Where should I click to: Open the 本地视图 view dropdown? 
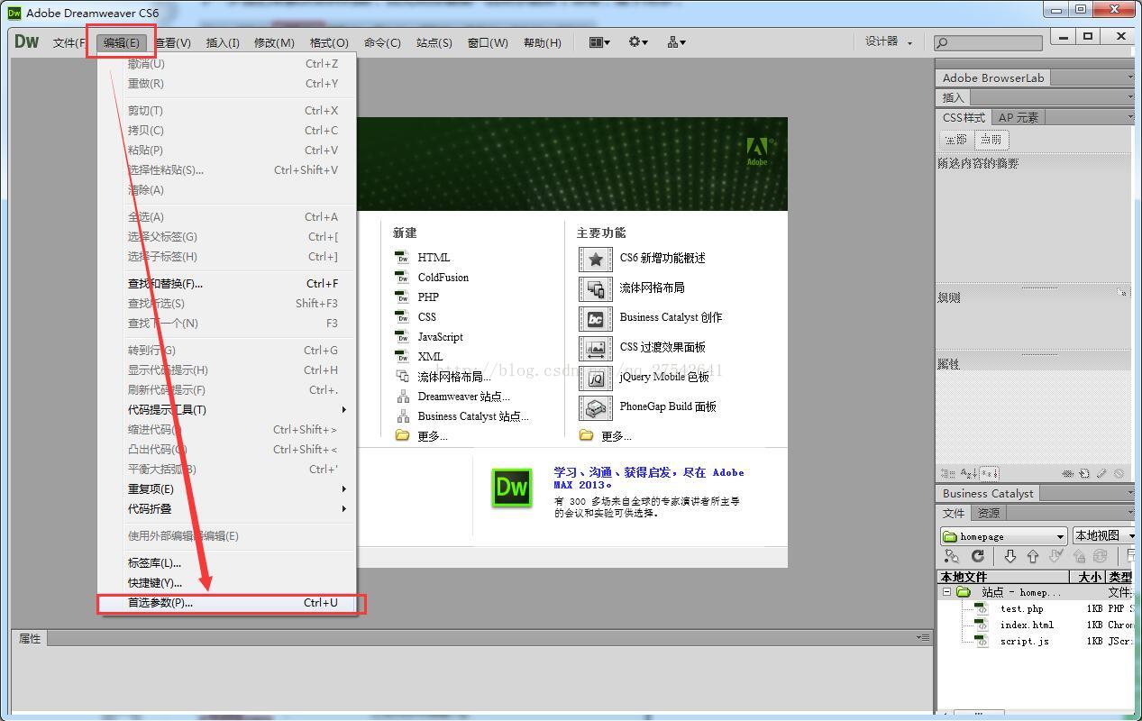pyautogui.click(x=1103, y=536)
